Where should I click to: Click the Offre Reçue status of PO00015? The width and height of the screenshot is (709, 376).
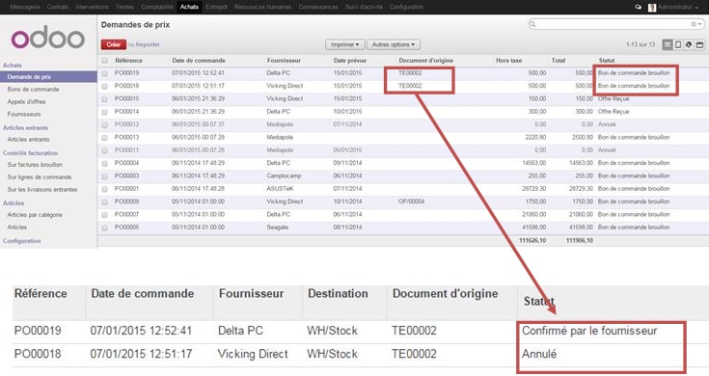coord(614,98)
